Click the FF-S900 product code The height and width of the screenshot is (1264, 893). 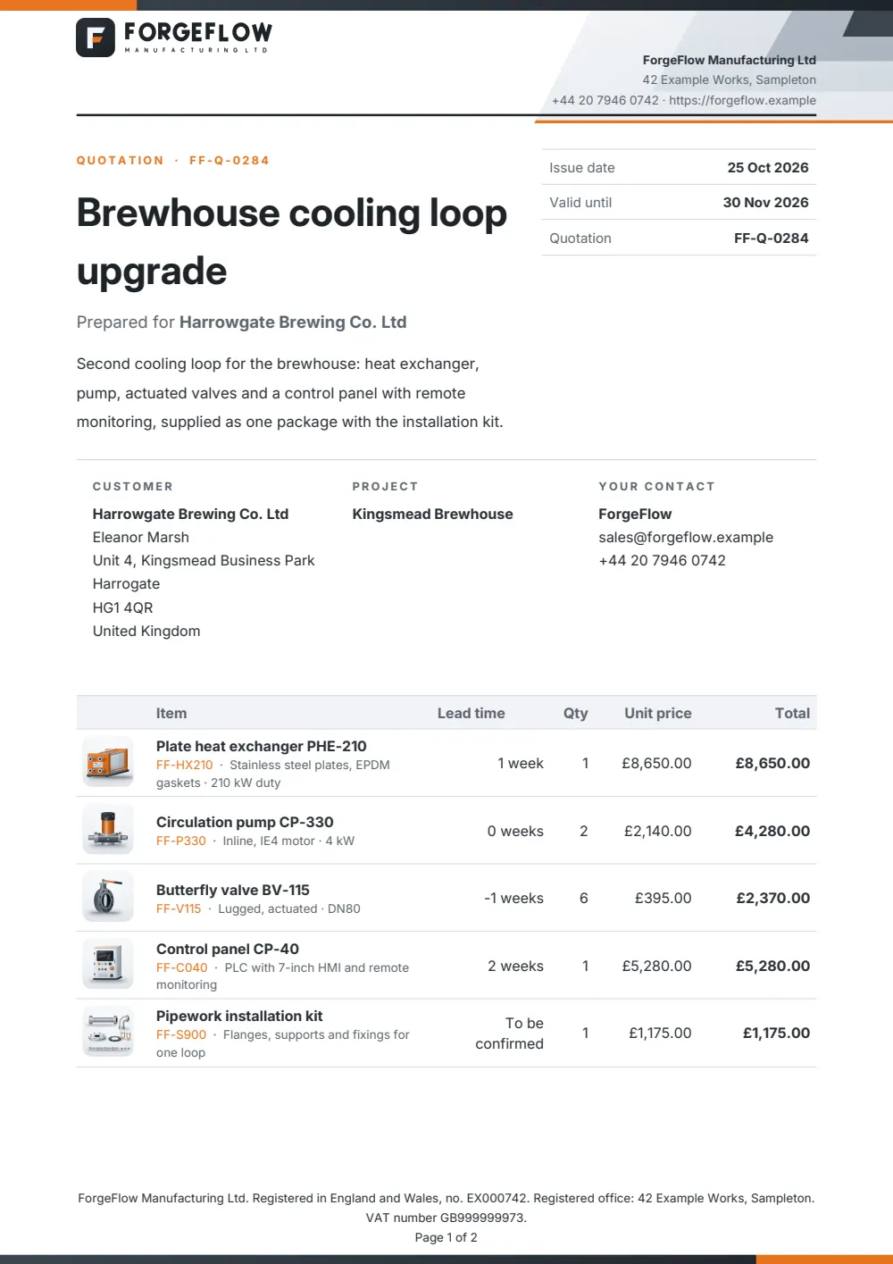point(181,1034)
